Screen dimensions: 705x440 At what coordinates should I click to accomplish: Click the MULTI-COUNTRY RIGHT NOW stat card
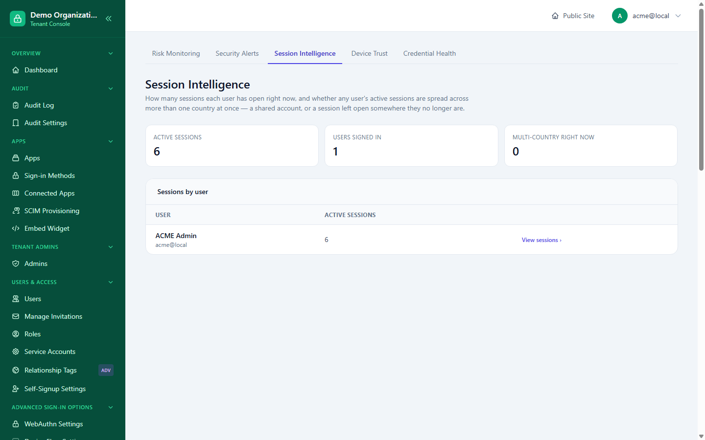[591, 146]
